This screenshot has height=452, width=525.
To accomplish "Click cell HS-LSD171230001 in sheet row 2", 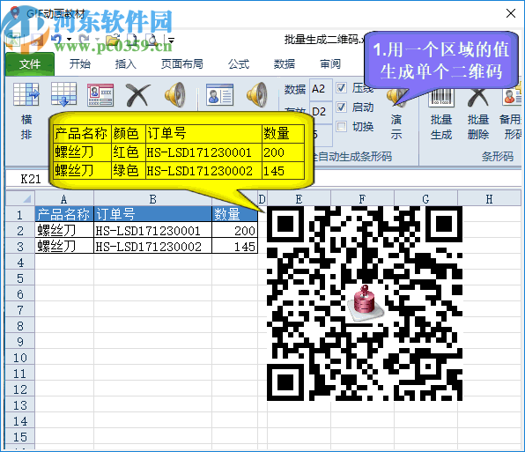I will click(152, 230).
